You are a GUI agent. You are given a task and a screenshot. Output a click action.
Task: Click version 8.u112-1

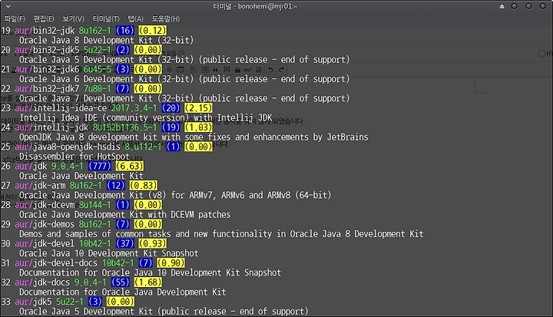coord(143,147)
